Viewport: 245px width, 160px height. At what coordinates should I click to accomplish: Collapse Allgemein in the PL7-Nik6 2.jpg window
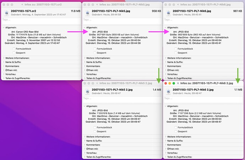[165, 106]
